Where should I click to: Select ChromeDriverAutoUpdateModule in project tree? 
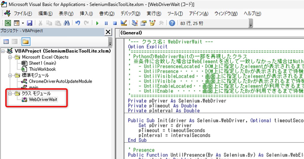point(60,81)
